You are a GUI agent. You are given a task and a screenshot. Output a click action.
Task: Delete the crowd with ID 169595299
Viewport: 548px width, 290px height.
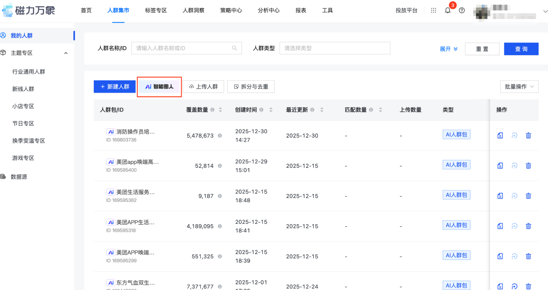[x=528, y=257]
